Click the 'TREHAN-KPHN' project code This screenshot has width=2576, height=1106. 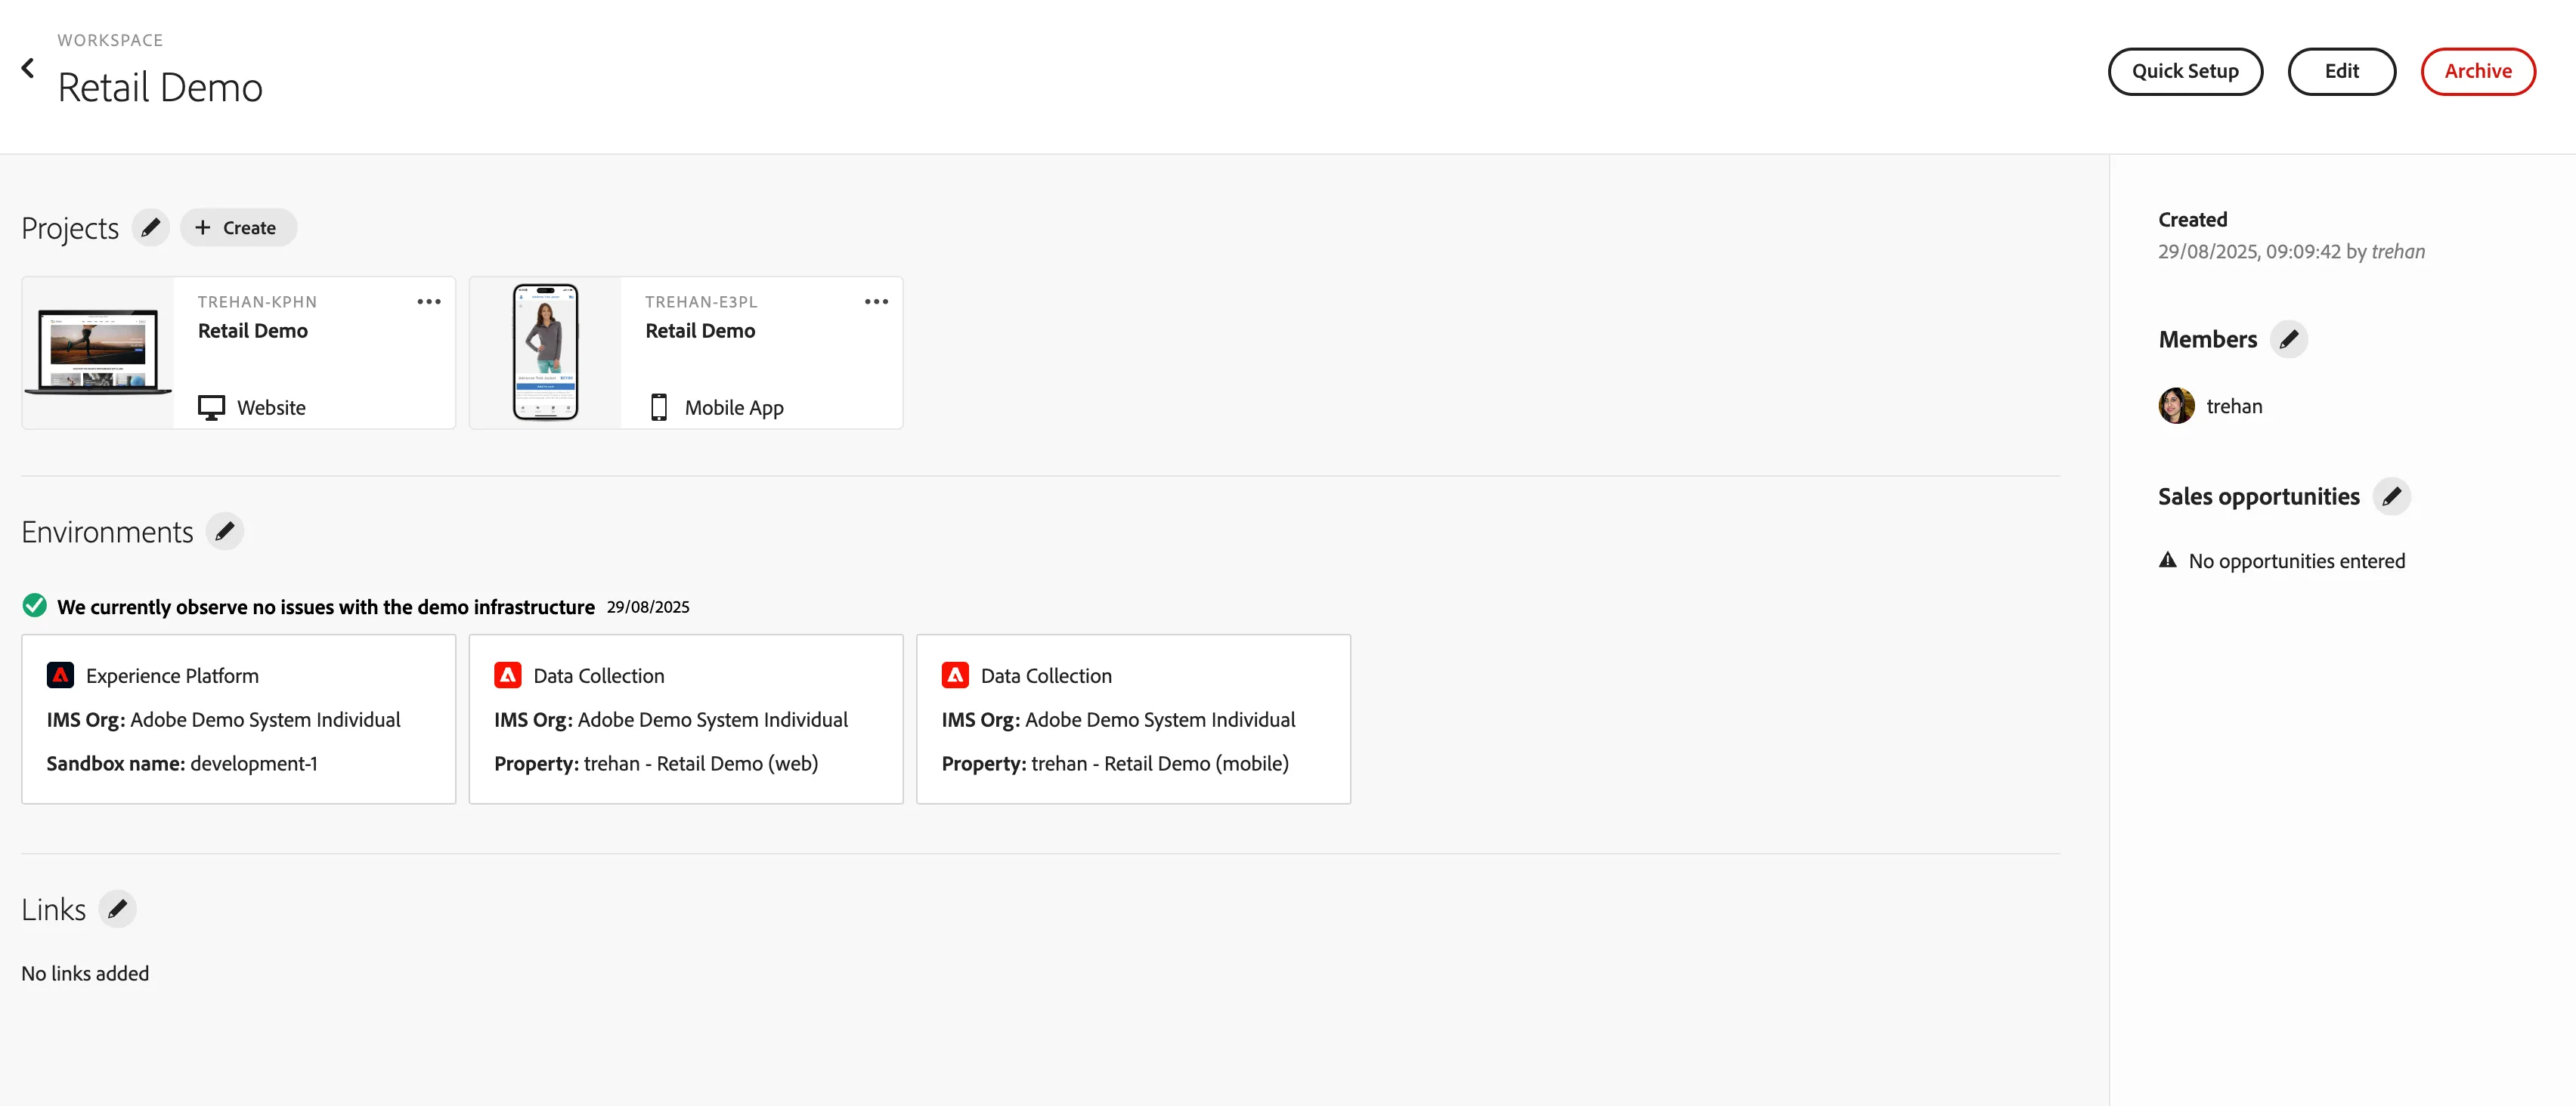click(x=257, y=301)
